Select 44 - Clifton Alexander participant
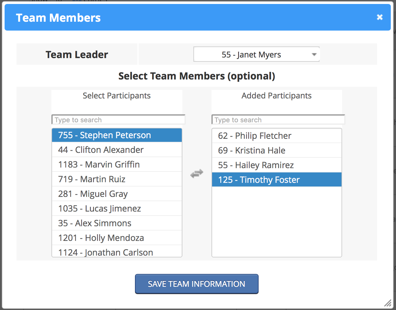This screenshot has height=310, width=396. coord(117,150)
